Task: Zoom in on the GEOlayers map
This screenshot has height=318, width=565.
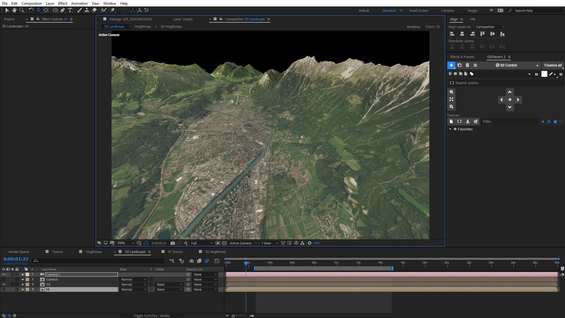Action: pos(452,92)
